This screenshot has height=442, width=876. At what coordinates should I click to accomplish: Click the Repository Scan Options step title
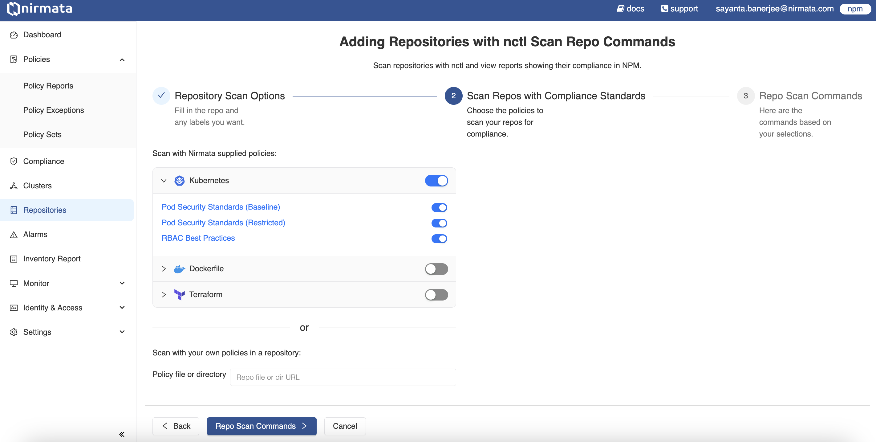click(229, 96)
